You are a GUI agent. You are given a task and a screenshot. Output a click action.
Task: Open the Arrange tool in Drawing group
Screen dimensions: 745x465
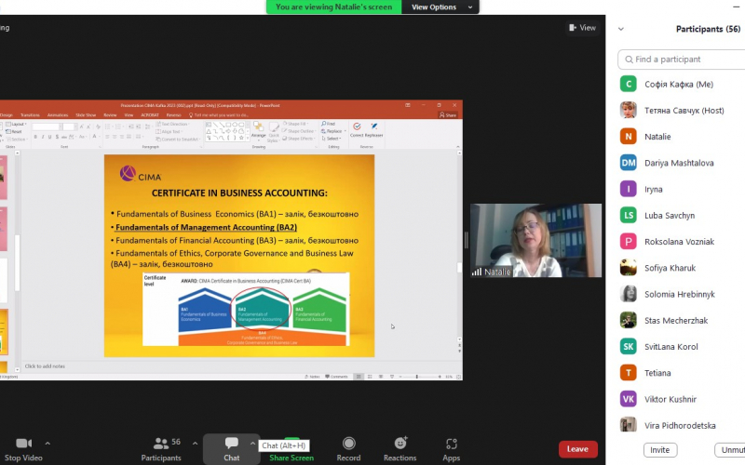tap(259, 130)
